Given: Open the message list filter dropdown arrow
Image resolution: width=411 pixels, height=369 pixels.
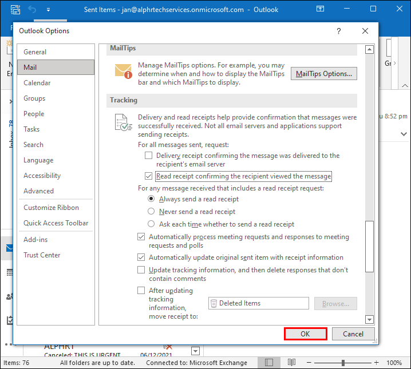Looking at the screenshot, I should click(196, 351).
